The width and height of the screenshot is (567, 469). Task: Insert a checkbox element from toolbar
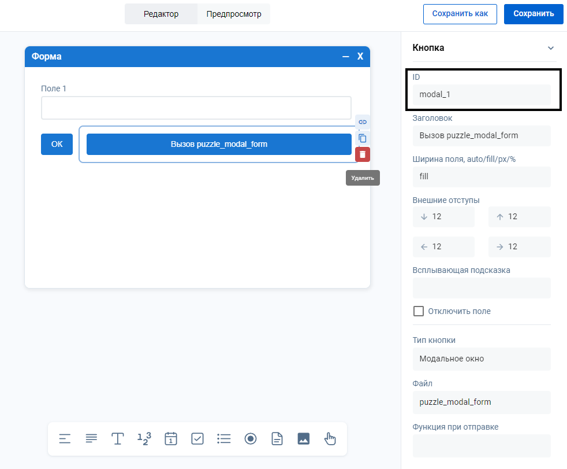click(197, 439)
